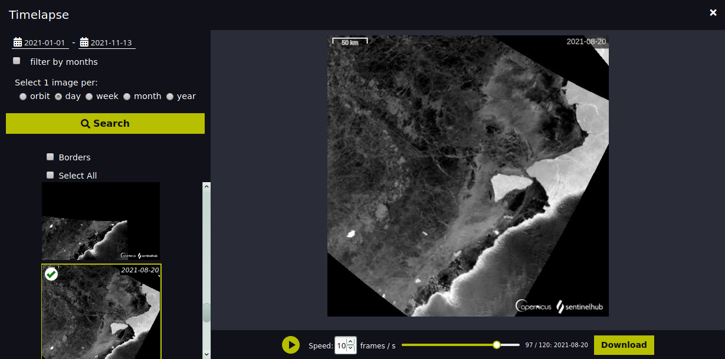Enable the filter by months checkbox
This screenshot has height=359, width=725.
click(16, 60)
